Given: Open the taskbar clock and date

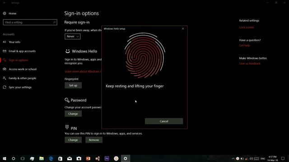Looking at the screenshot, I should click(273, 158).
